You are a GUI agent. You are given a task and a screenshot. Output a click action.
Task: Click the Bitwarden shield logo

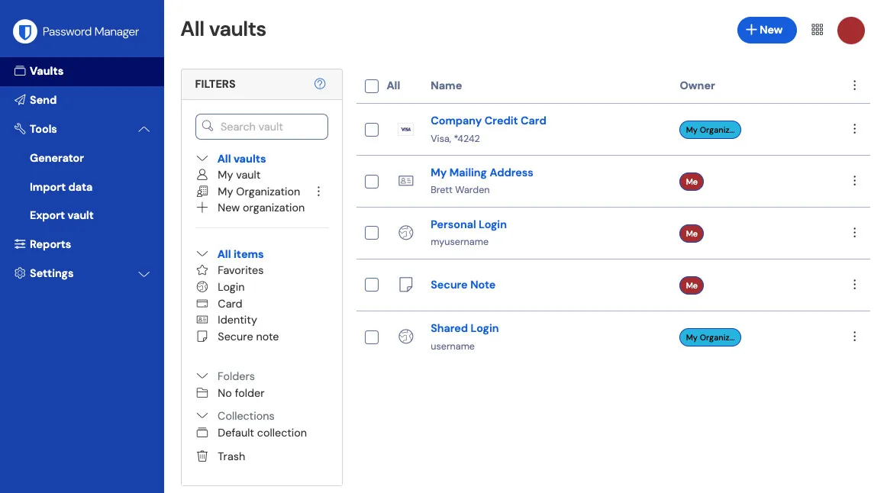(24, 31)
